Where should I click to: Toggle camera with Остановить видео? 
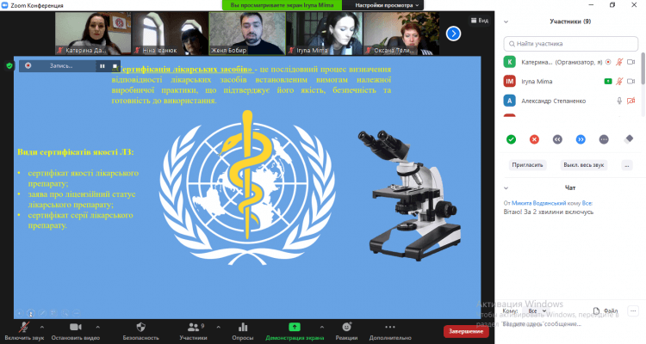pos(75,327)
